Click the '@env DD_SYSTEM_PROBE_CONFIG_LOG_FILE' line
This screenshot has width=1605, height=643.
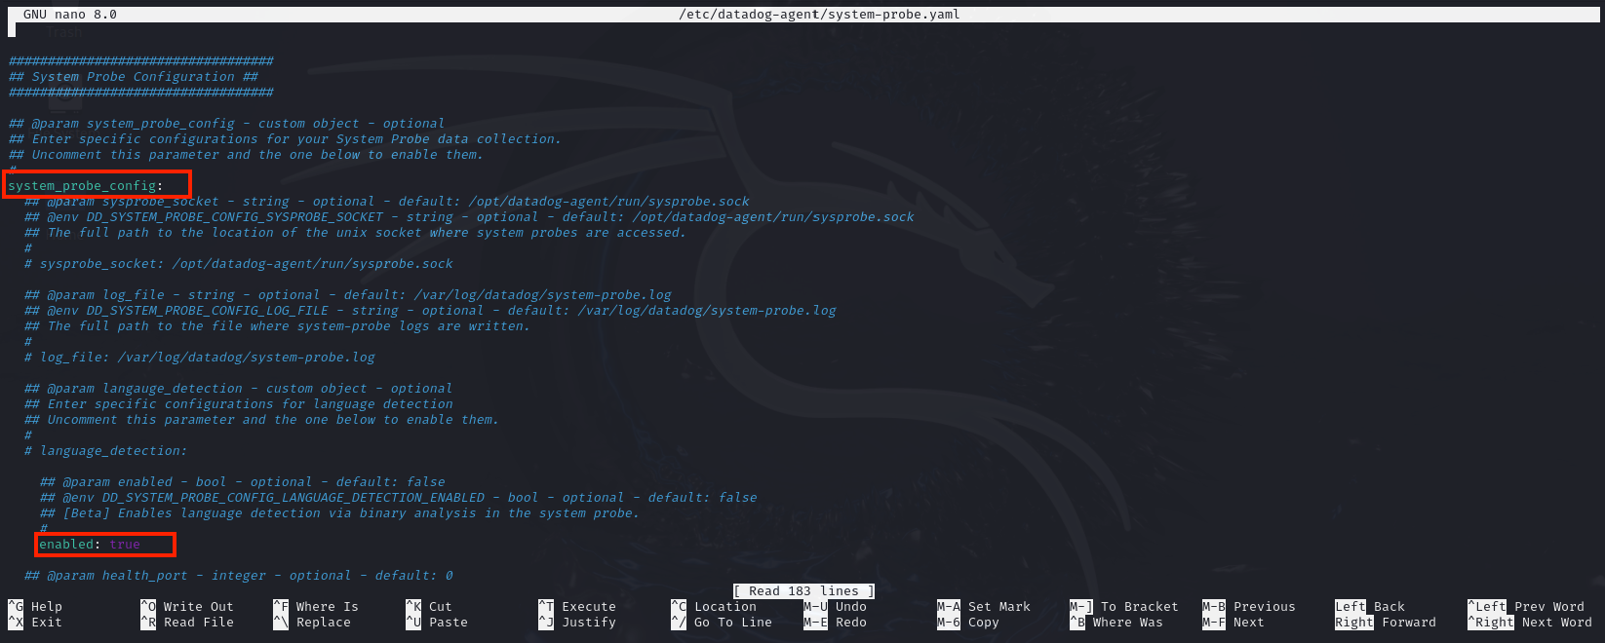(x=429, y=311)
